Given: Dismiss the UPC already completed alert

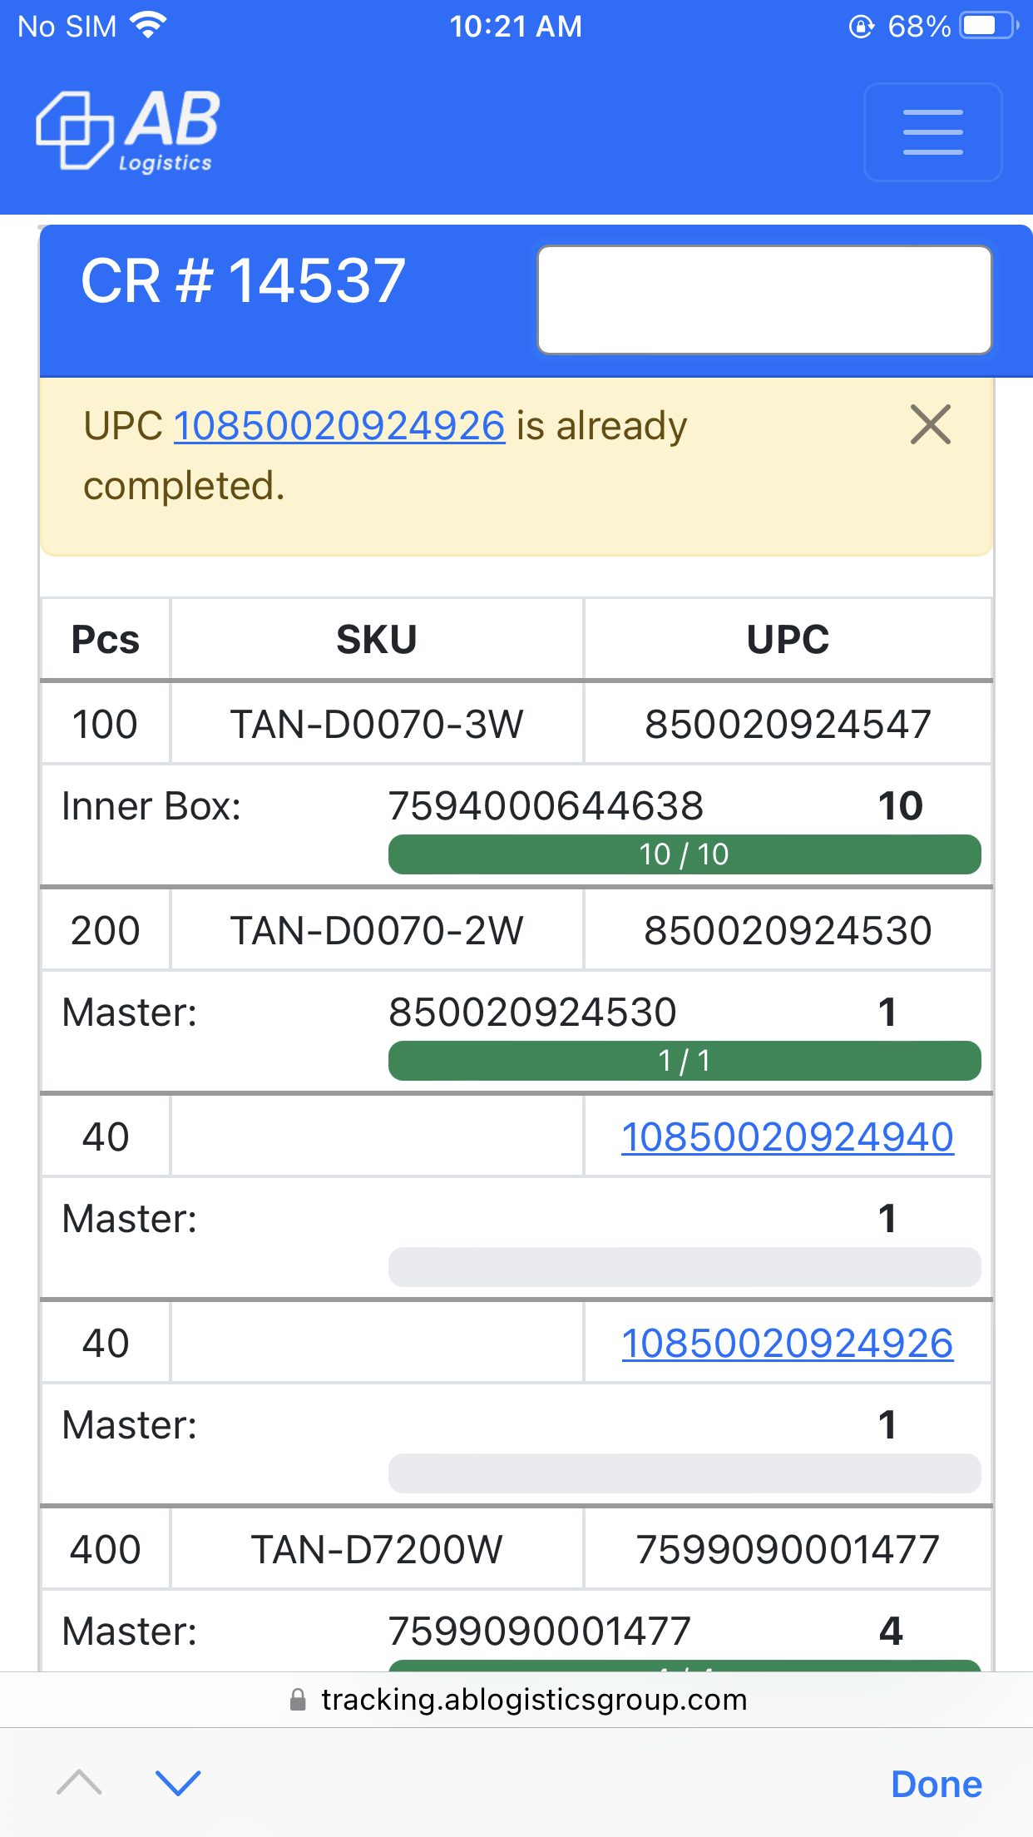Looking at the screenshot, I should [x=930, y=425].
